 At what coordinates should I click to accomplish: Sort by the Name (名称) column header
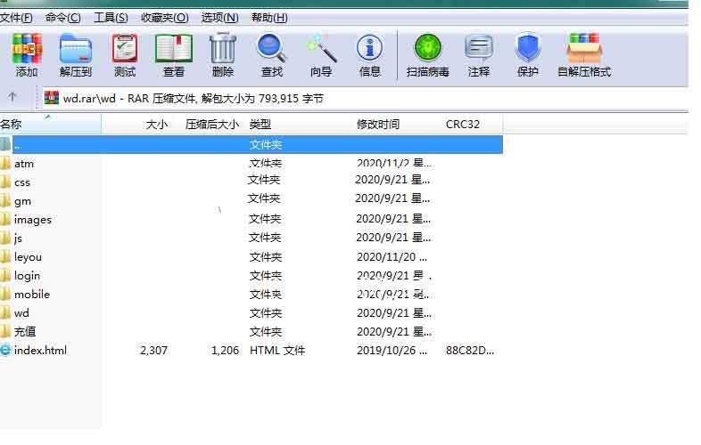12,125
